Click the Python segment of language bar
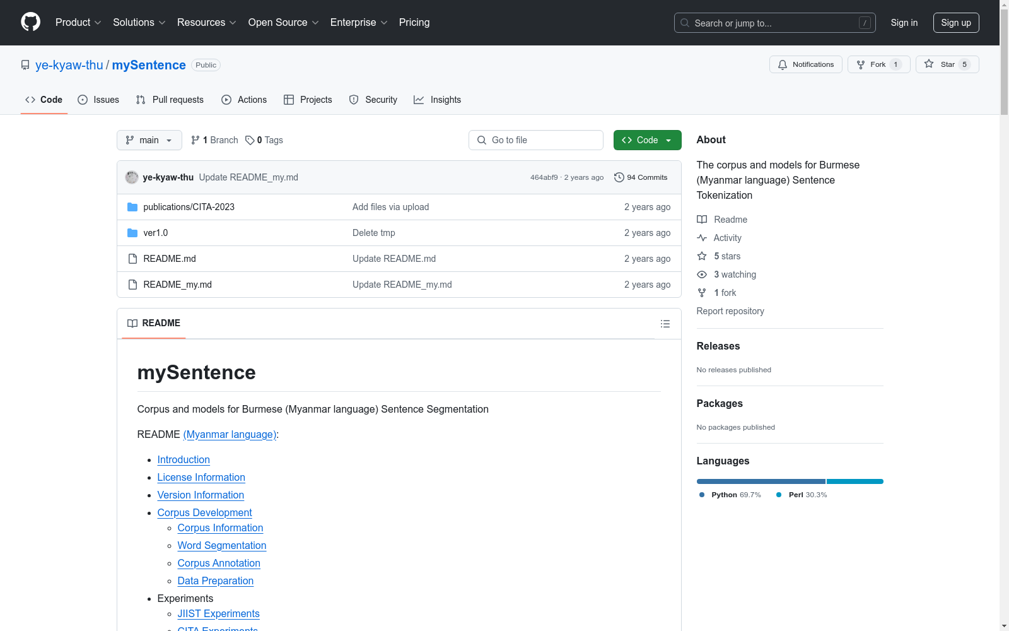This screenshot has width=1009, height=631. click(761, 481)
